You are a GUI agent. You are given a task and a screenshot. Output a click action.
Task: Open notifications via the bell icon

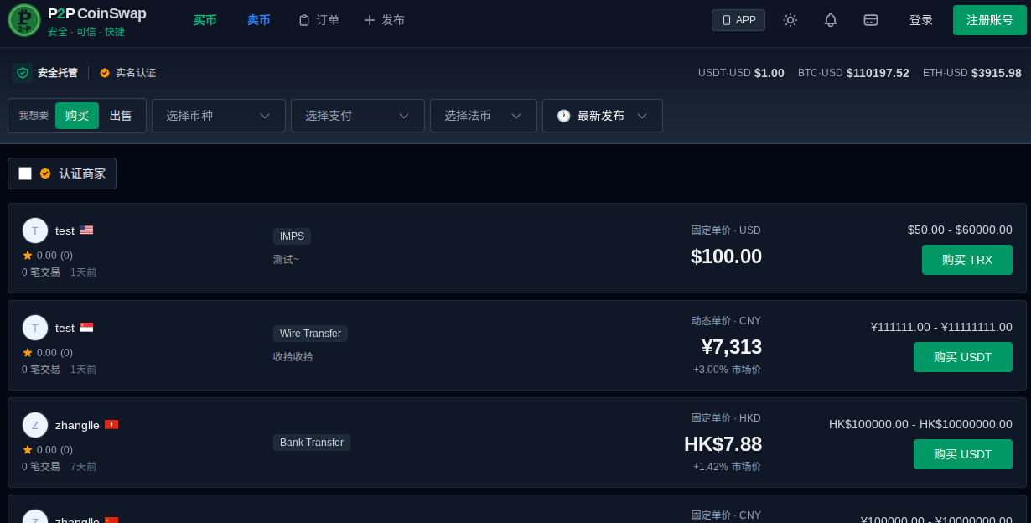(831, 20)
